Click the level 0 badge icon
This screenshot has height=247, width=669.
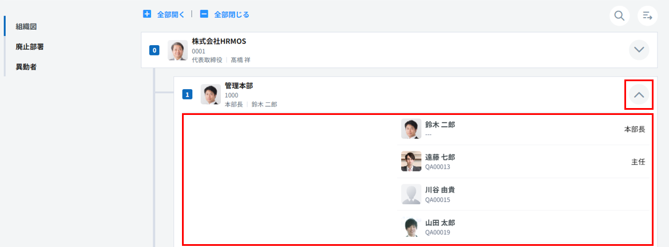(x=154, y=50)
